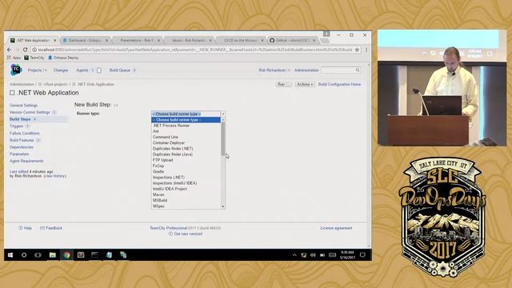Viewport: 512px width, 288px height.
Task: Go back using the browser back arrow
Action: pyautogui.click(x=9, y=50)
